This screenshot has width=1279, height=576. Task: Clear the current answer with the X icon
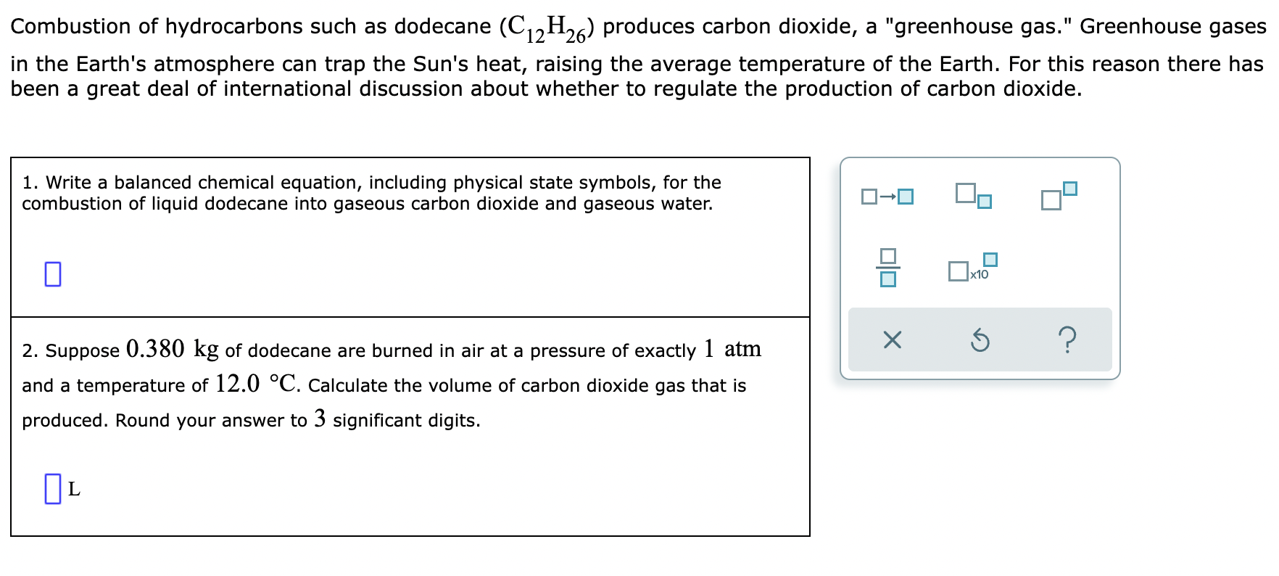tap(891, 340)
